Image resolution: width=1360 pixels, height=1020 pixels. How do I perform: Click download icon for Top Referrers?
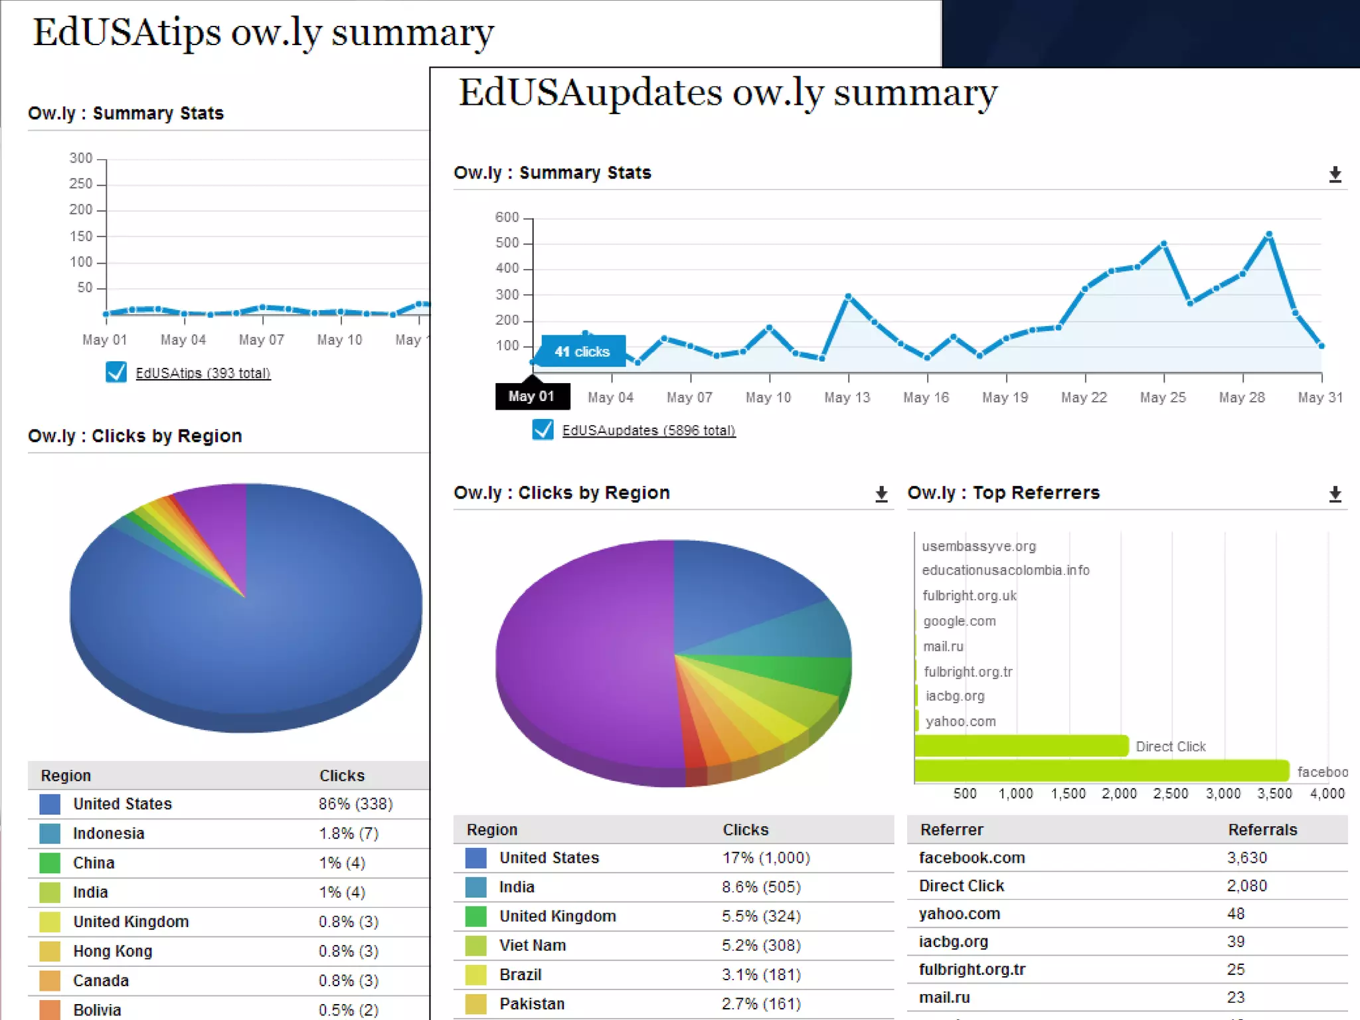click(x=1335, y=494)
